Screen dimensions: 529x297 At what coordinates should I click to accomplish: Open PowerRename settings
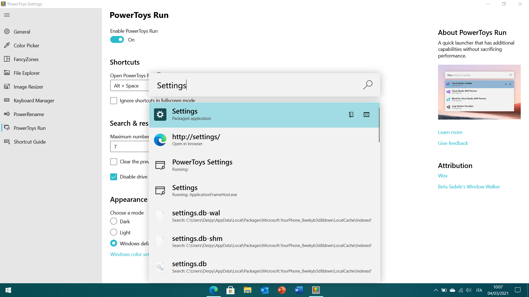pos(29,114)
